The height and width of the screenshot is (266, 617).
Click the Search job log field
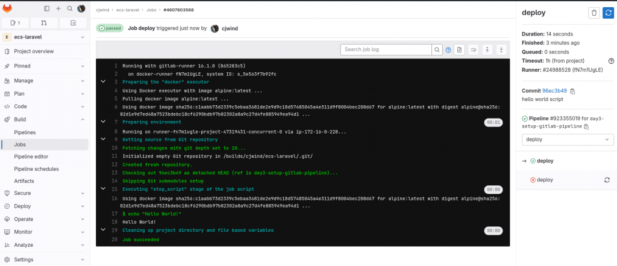(386, 49)
